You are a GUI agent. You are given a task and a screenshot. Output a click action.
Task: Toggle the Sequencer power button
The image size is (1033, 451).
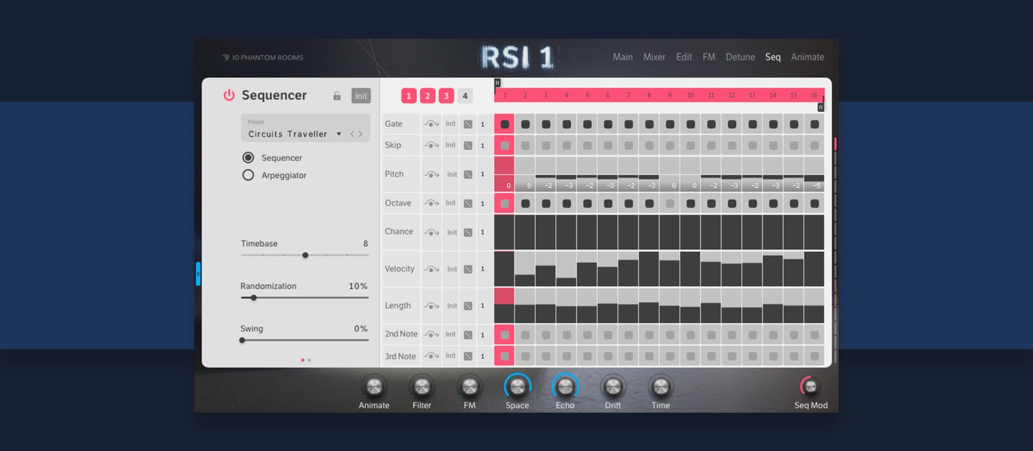coord(229,95)
